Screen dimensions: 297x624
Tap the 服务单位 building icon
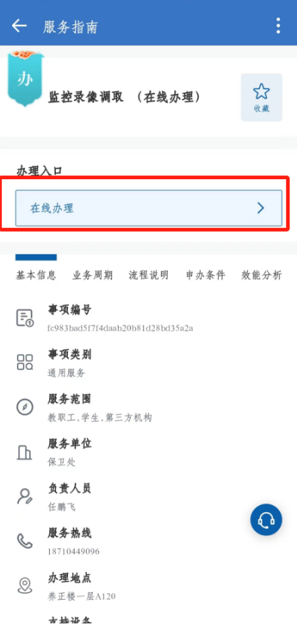[x=24, y=451]
